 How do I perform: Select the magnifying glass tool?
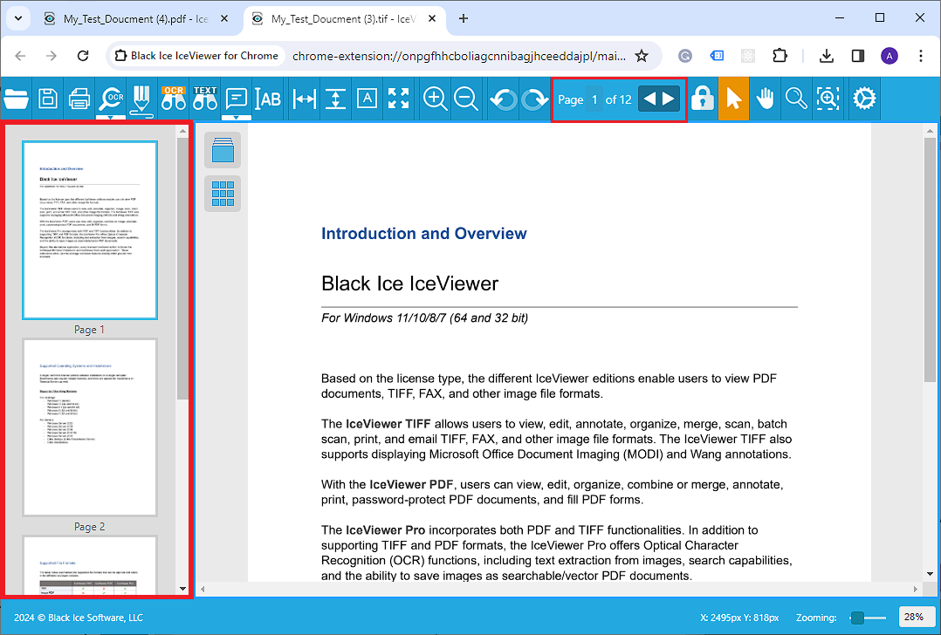pyautogui.click(x=796, y=99)
